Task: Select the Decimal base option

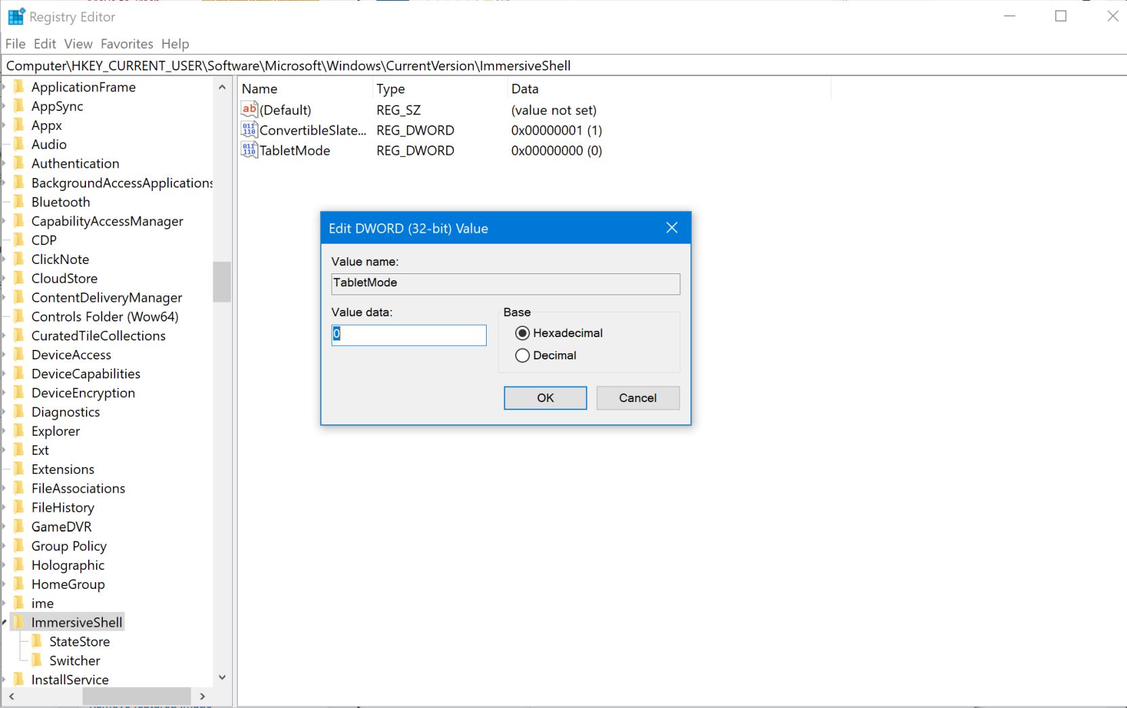Action: [522, 355]
